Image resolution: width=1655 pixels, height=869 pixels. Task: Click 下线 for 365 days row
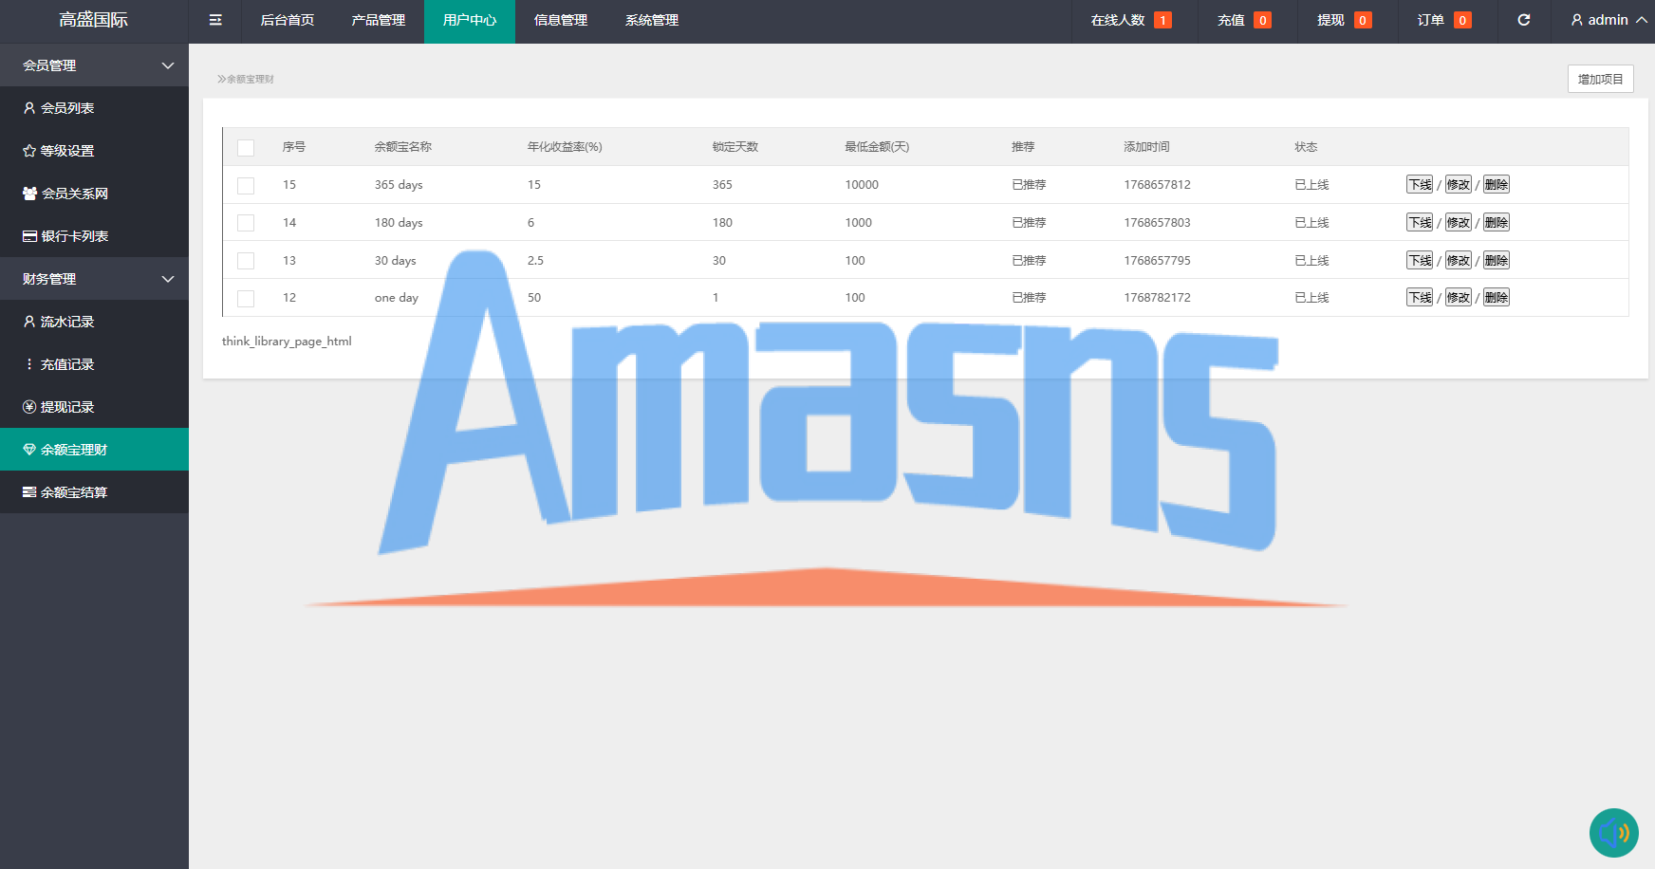(x=1420, y=185)
